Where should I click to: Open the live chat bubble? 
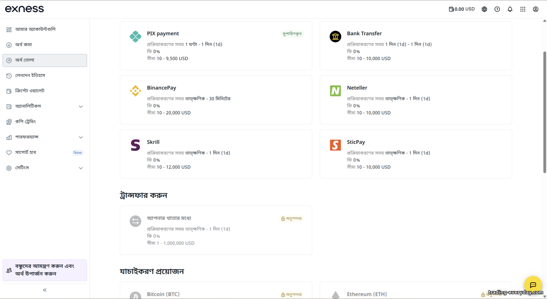point(533,285)
